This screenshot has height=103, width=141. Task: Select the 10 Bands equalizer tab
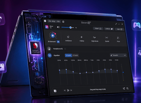pyautogui.click(x=68, y=55)
